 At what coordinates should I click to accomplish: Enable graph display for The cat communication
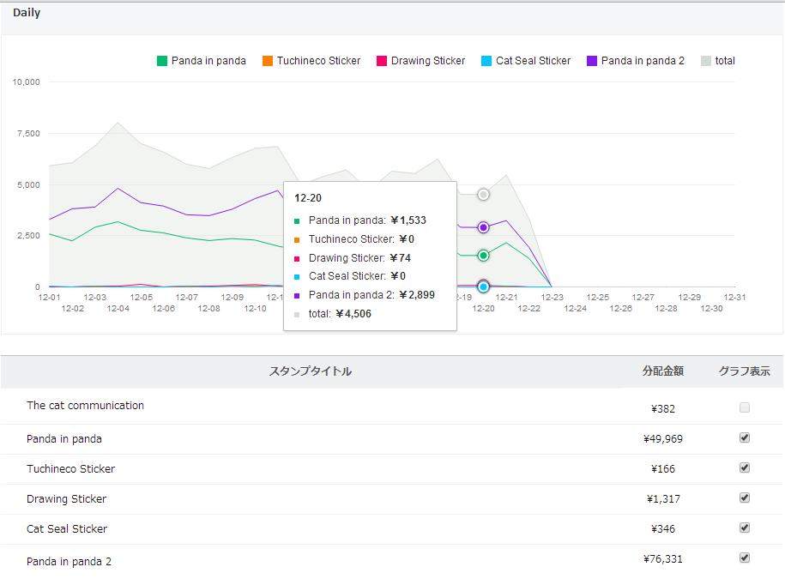pyautogui.click(x=745, y=407)
